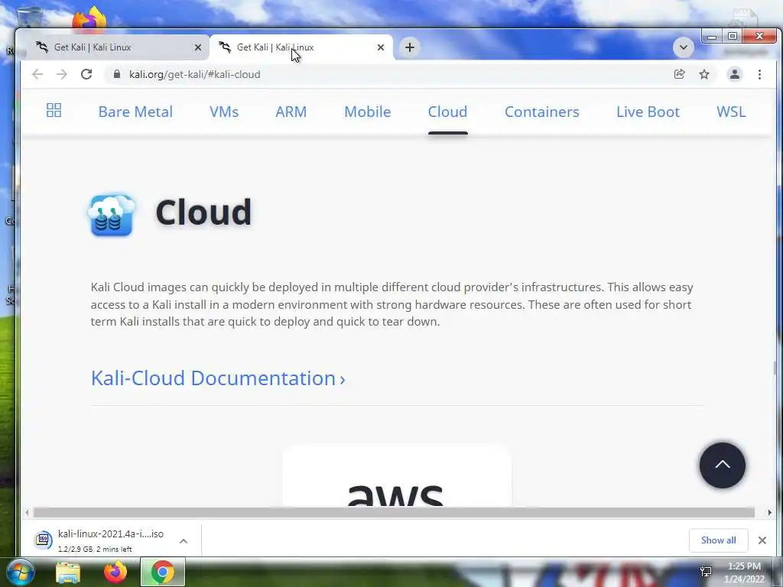Switch to the first Get Kali tab
This screenshot has width=783, height=587.
point(115,47)
